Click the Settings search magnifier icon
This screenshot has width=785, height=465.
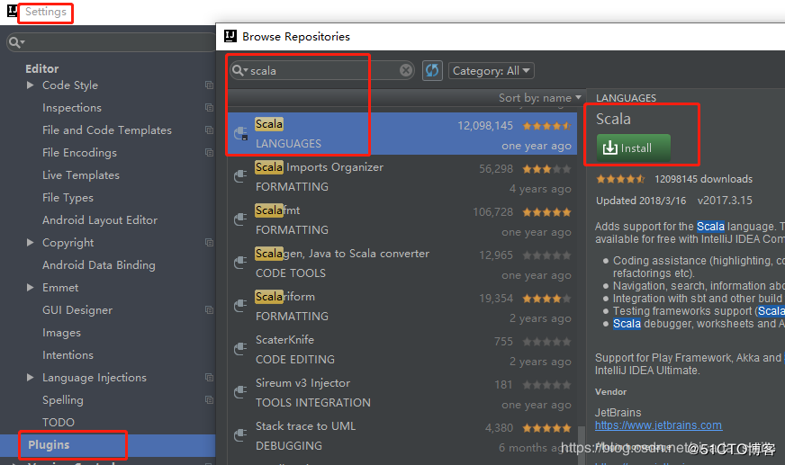pyautogui.click(x=14, y=42)
